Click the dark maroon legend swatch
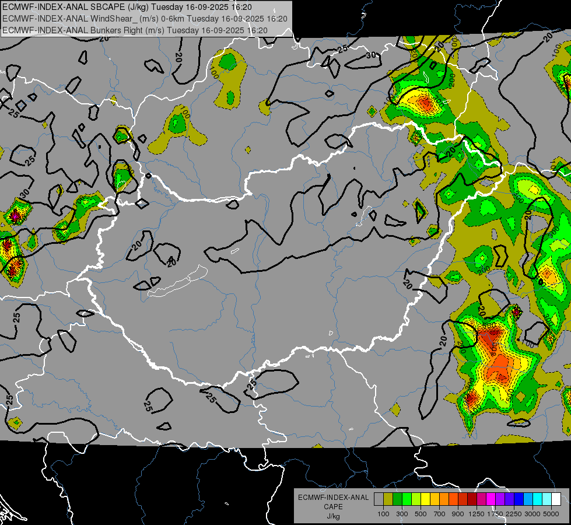Screen dimensions: 571x525 pyautogui.click(x=472, y=499)
